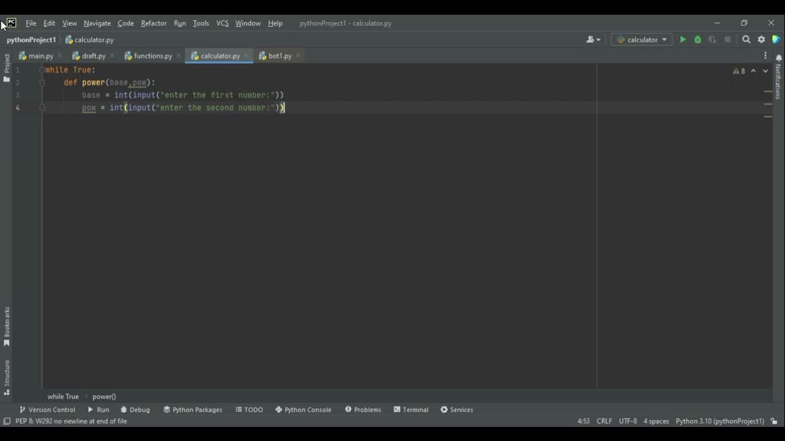Close the draft.py tab
This screenshot has height=441, width=785.
(x=112, y=56)
